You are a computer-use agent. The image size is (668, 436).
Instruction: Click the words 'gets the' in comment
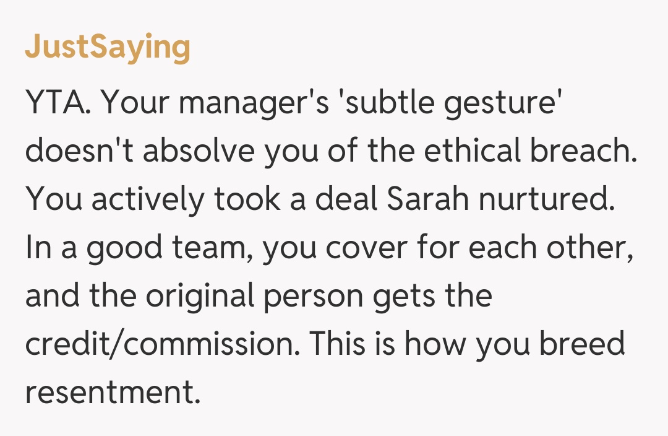click(x=433, y=296)
